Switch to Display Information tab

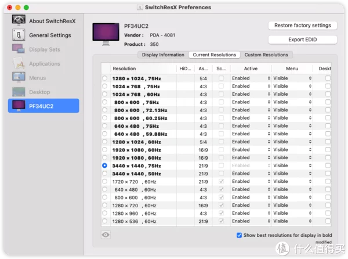(x=163, y=55)
